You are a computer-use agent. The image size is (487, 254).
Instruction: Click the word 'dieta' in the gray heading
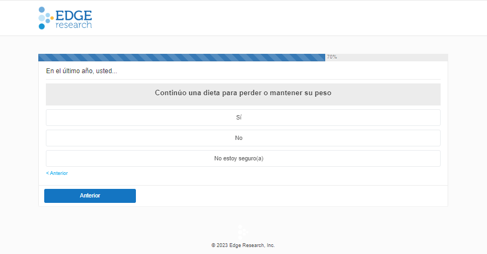[x=211, y=93]
